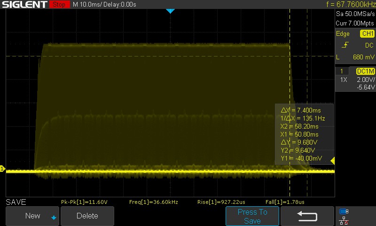Select the channel 1 ground level marker
This screenshot has width=376, height=226.
click(x=2, y=169)
